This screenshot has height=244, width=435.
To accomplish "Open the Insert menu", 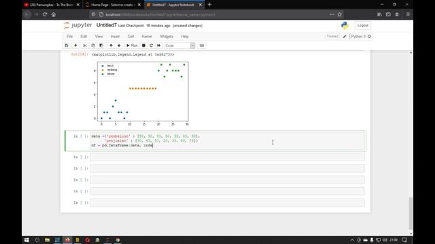I will pyautogui.click(x=115, y=36).
